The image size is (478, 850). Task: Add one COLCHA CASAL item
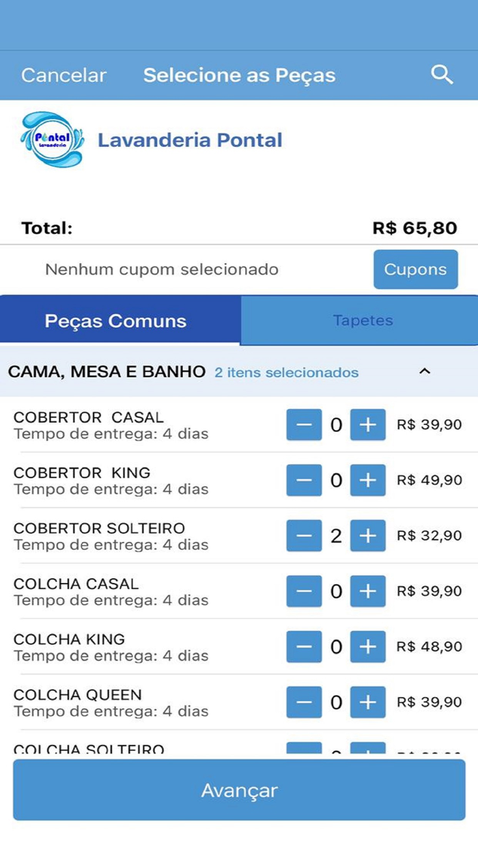coord(367,591)
